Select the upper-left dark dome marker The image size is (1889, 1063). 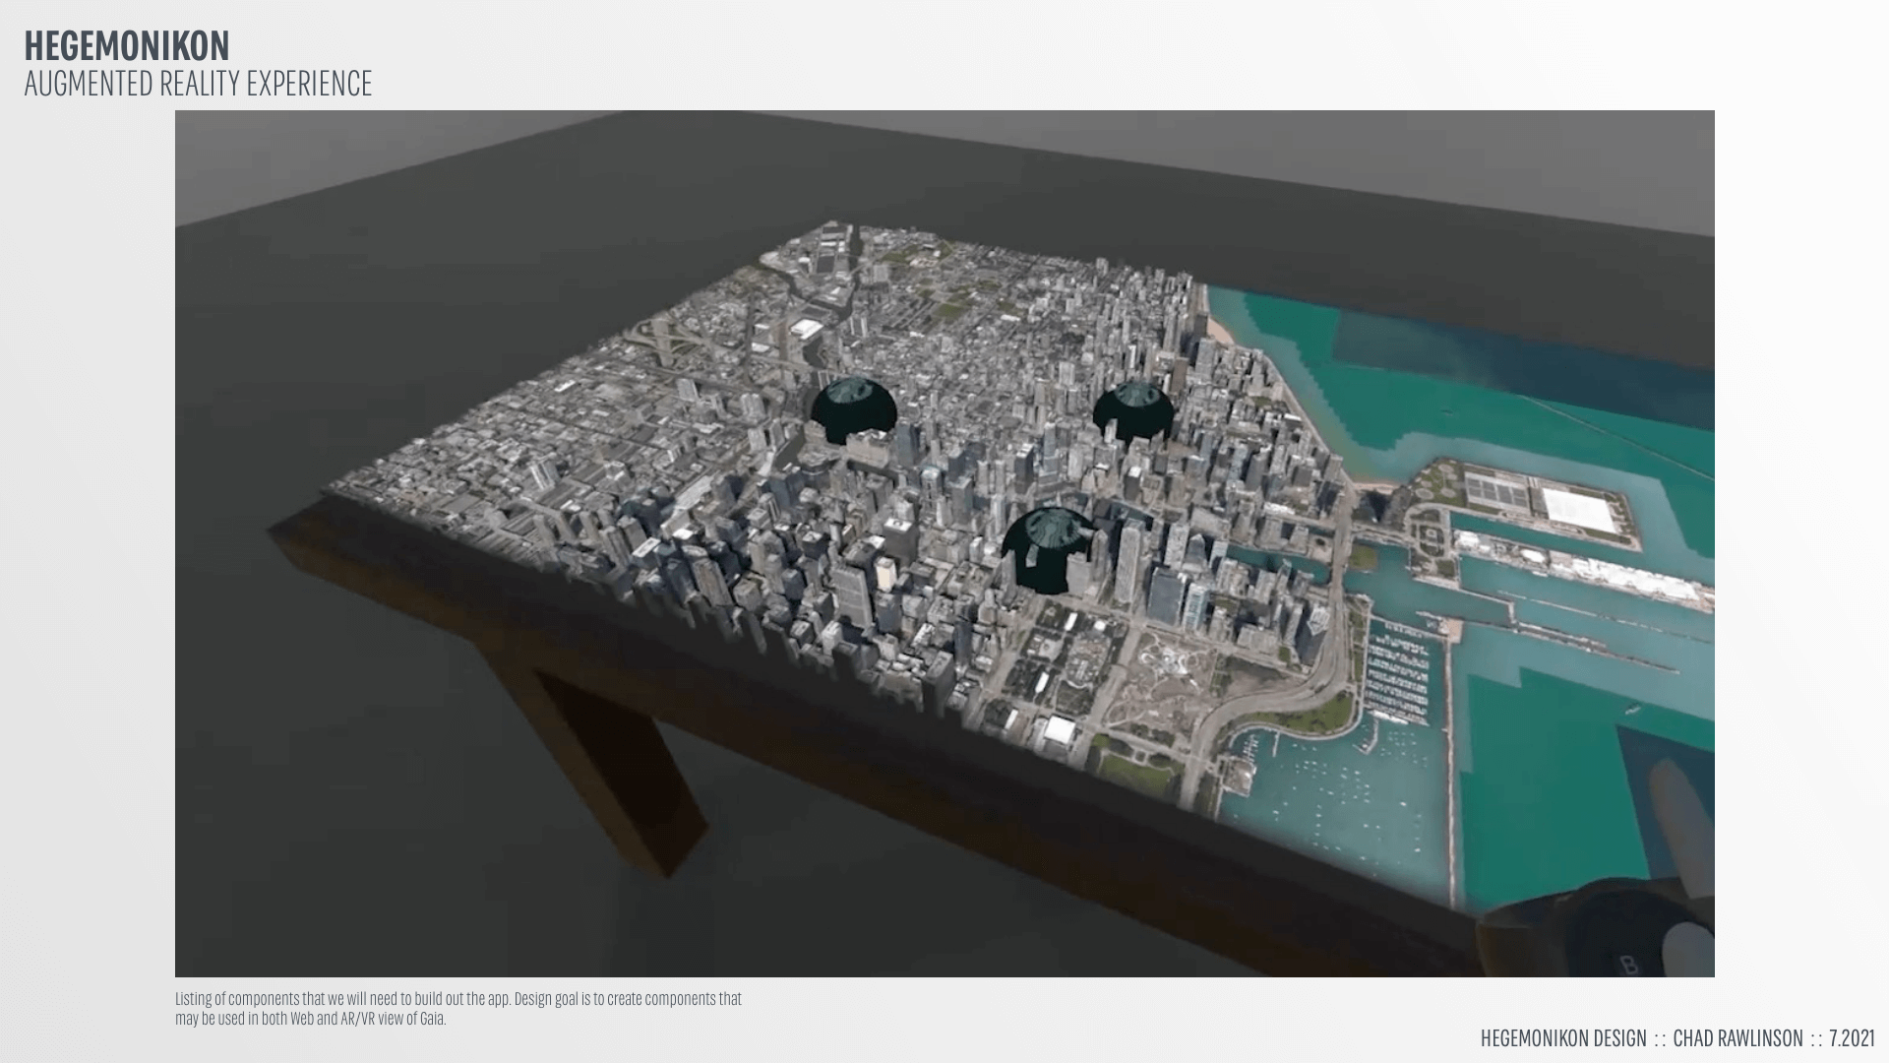852,408
